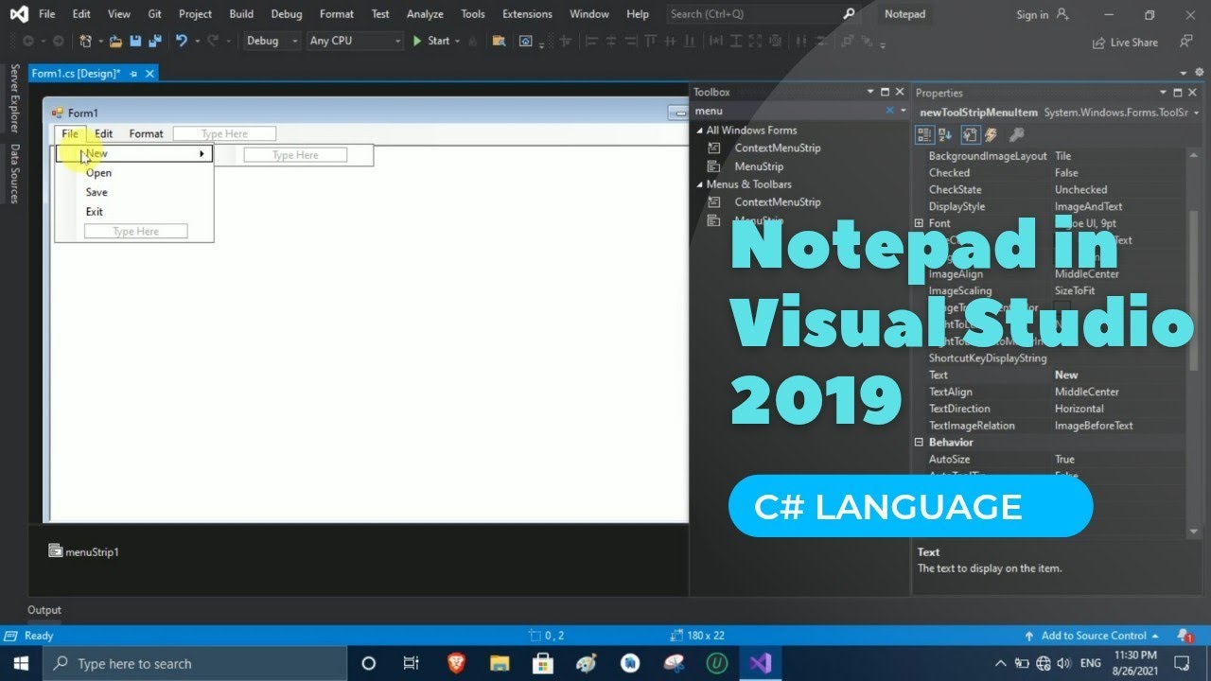This screenshot has height=681, width=1211.
Task: Click the Navigate Backward icon
Action: 28,41
